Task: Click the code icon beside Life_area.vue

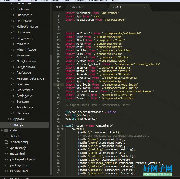Action: (x=13, y=38)
